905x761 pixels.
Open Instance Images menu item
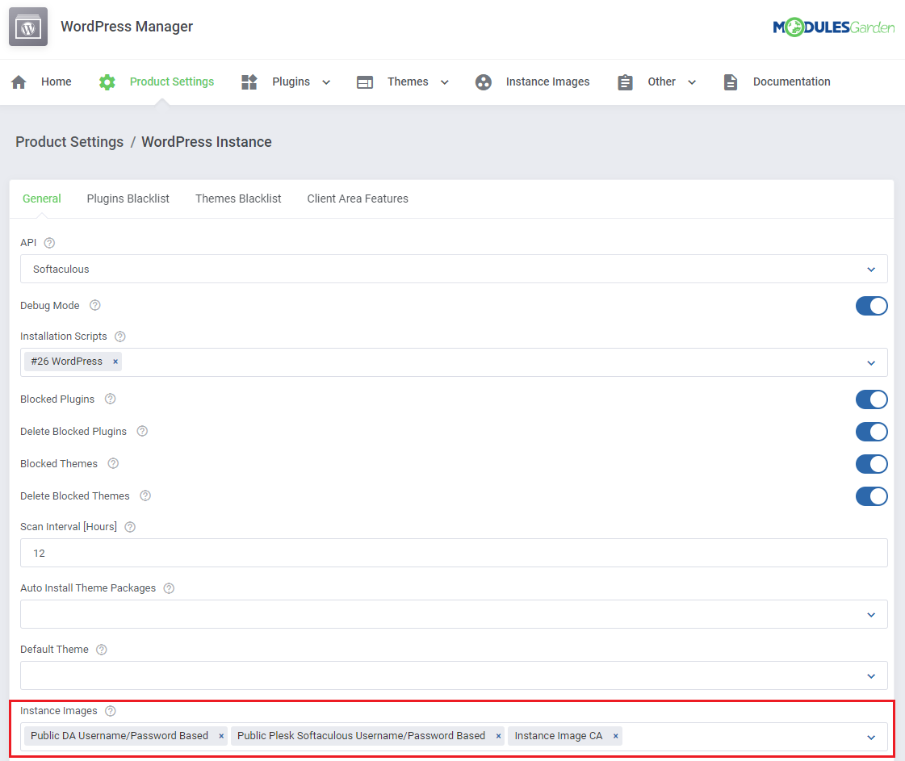547,82
